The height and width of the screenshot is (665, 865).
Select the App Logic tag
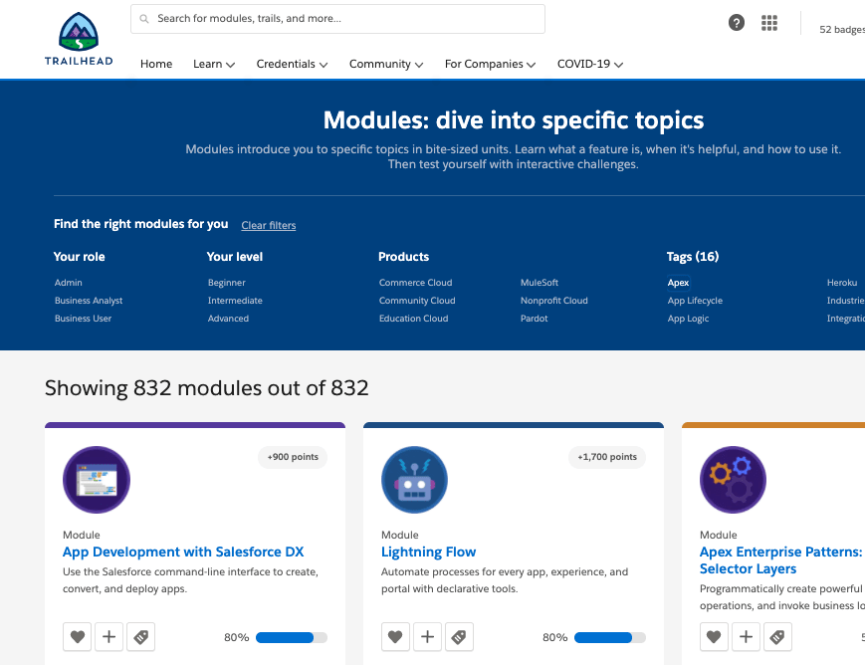689,319
